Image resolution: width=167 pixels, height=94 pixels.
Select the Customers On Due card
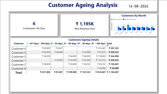(34, 25)
